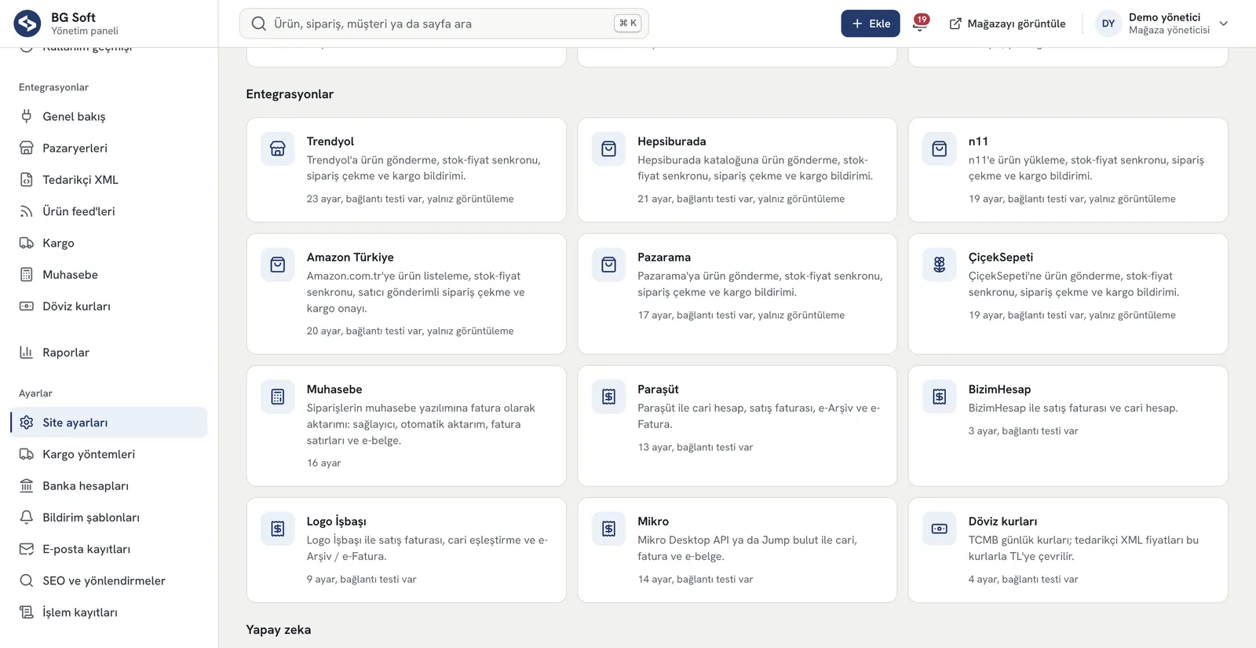Viewport: 1256px width, 648px height.
Task: Click the Pazarama shopping bag icon
Action: point(608,265)
